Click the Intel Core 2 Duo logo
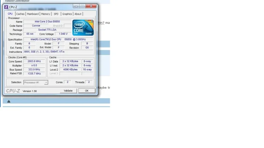 point(83,28)
